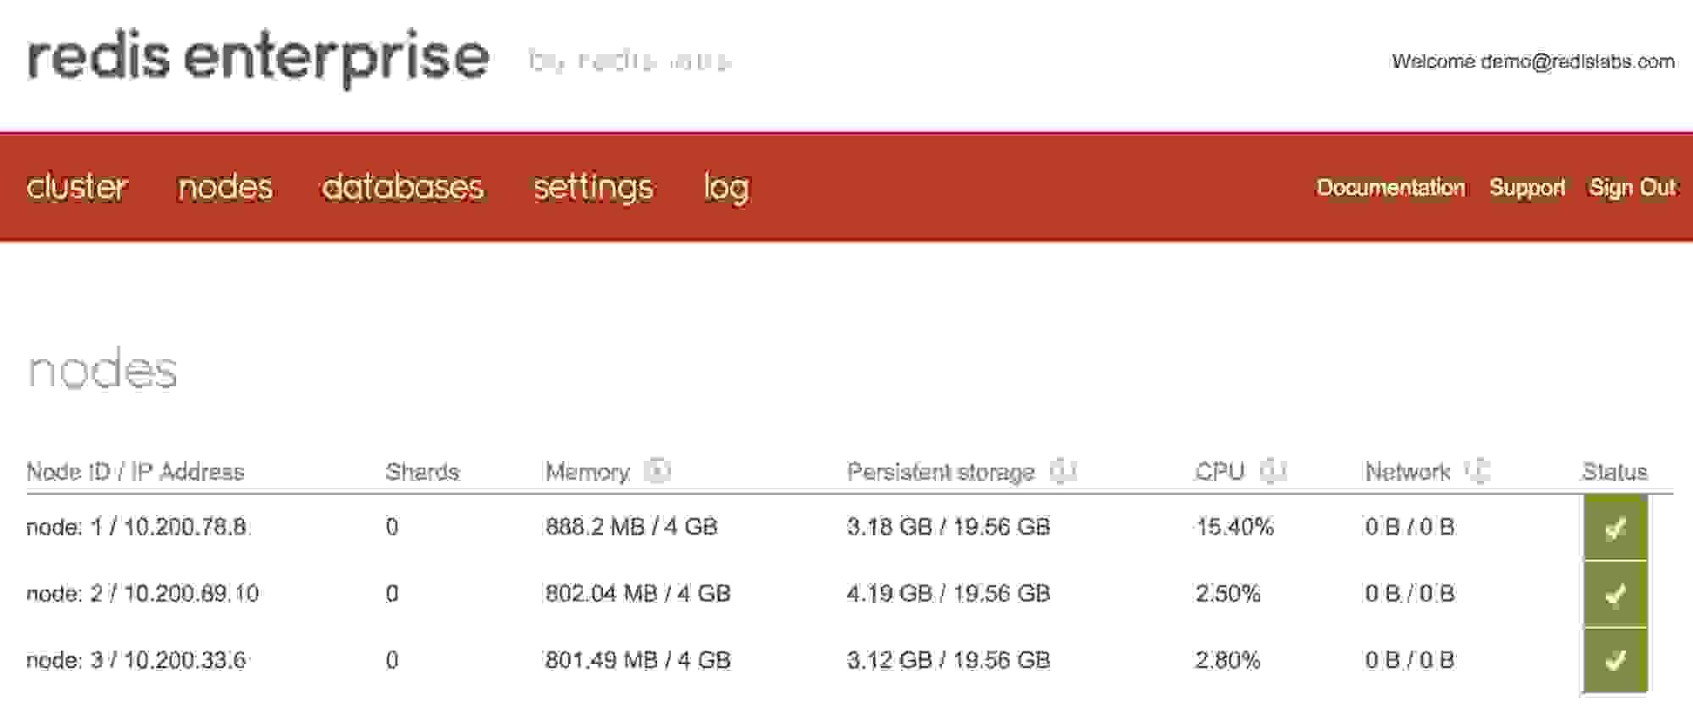Click the info icon beside Network

(1478, 470)
